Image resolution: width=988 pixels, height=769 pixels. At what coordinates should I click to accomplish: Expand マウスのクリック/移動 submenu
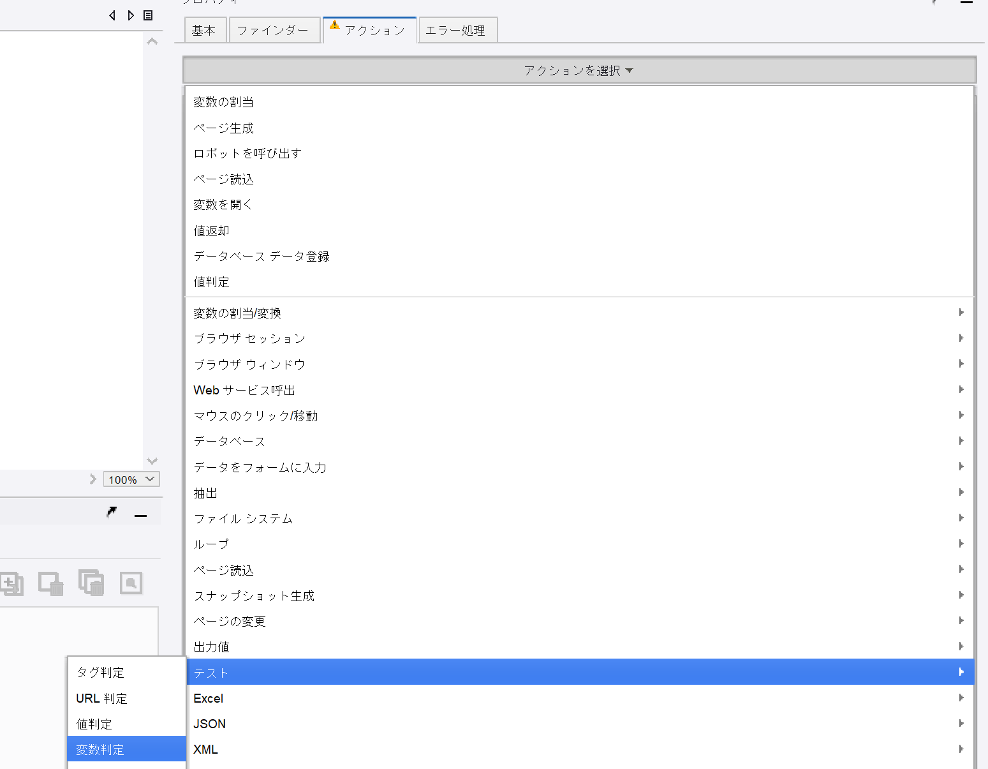[x=579, y=415]
